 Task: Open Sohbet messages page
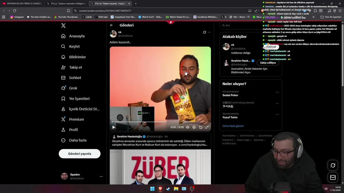71,78
